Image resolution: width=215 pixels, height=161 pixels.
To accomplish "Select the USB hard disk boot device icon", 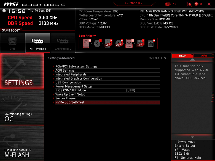I will 108,43.
